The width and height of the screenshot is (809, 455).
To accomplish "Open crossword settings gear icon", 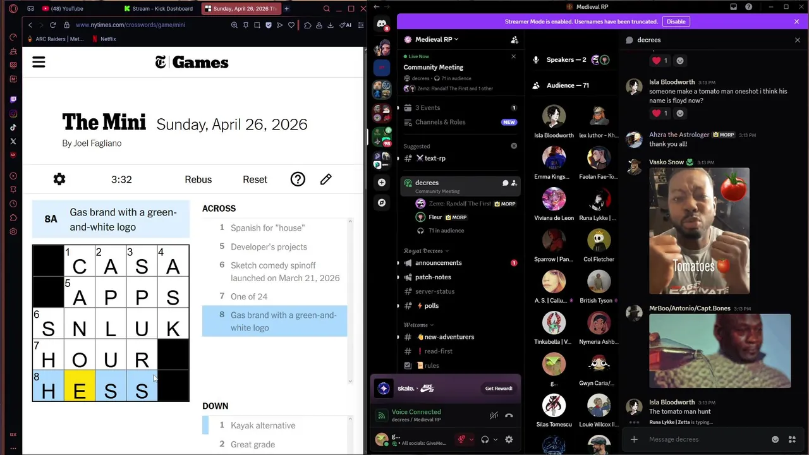I will (59, 179).
